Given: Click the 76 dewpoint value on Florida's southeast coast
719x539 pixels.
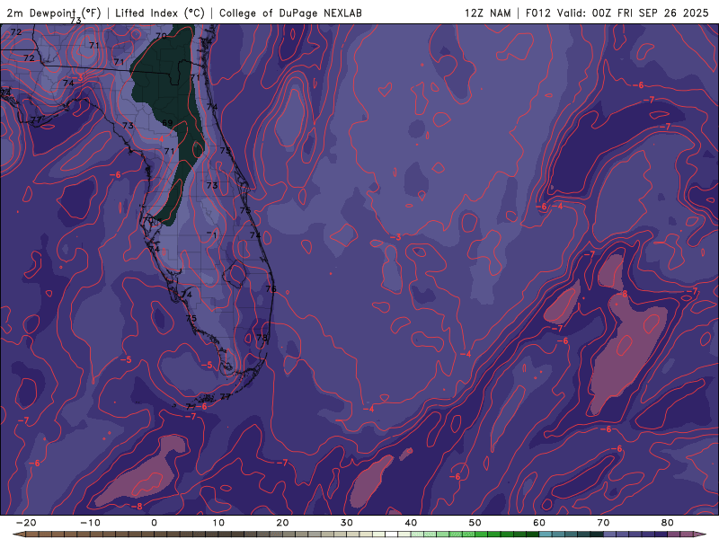Looking at the screenshot, I should pos(271,288).
